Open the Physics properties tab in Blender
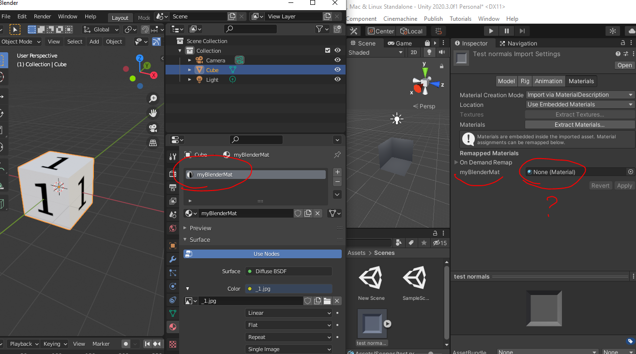This screenshot has width=636, height=354. [173, 286]
